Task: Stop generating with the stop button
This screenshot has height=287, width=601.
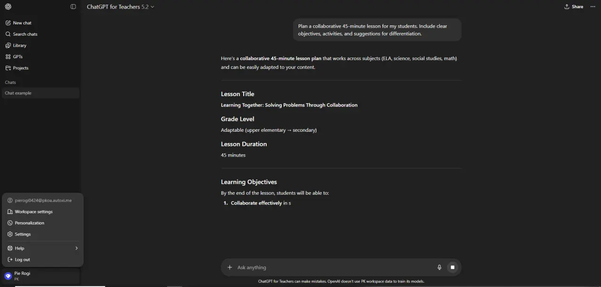Action: pos(453,267)
